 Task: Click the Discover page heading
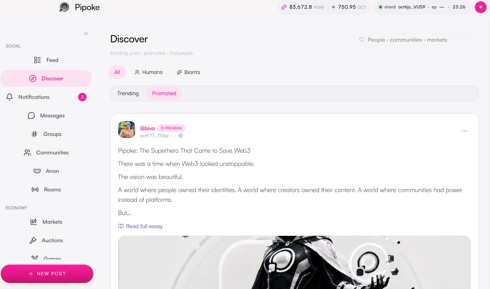click(129, 39)
